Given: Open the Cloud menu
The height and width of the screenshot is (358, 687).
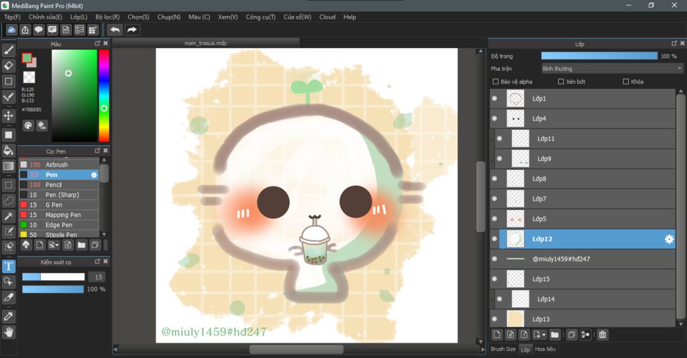Looking at the screenshot, I should click(327, 17).
